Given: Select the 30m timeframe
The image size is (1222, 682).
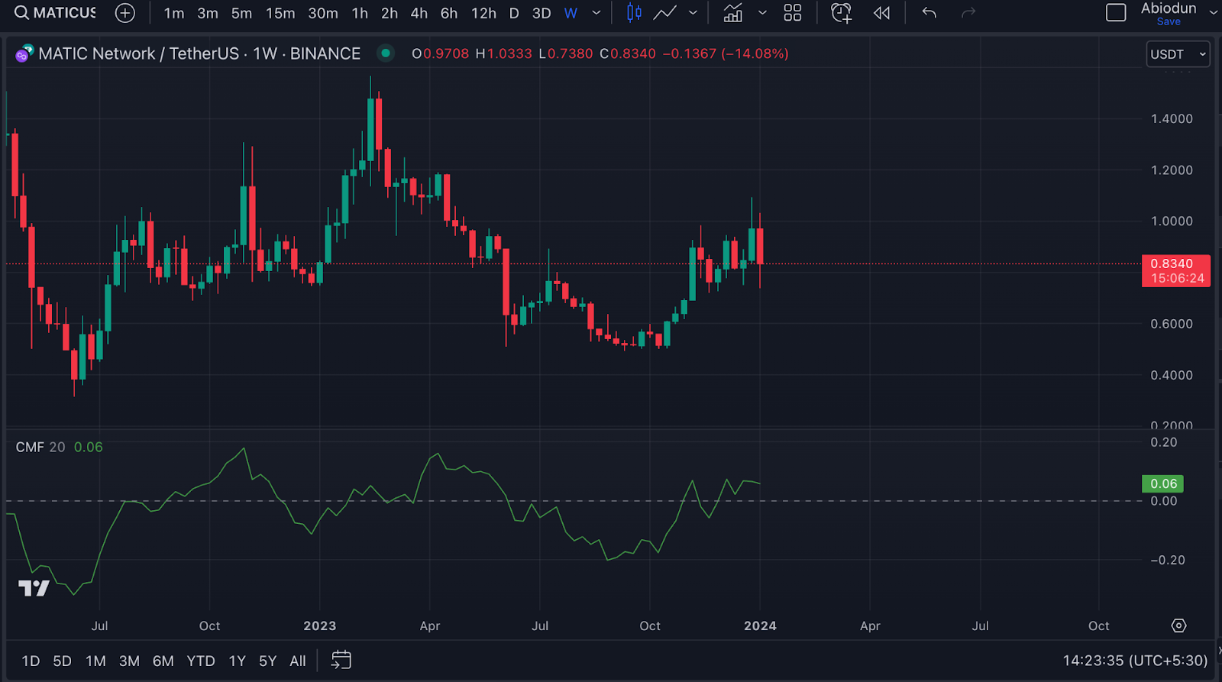Looking at the screenshot, I should 323,13.
